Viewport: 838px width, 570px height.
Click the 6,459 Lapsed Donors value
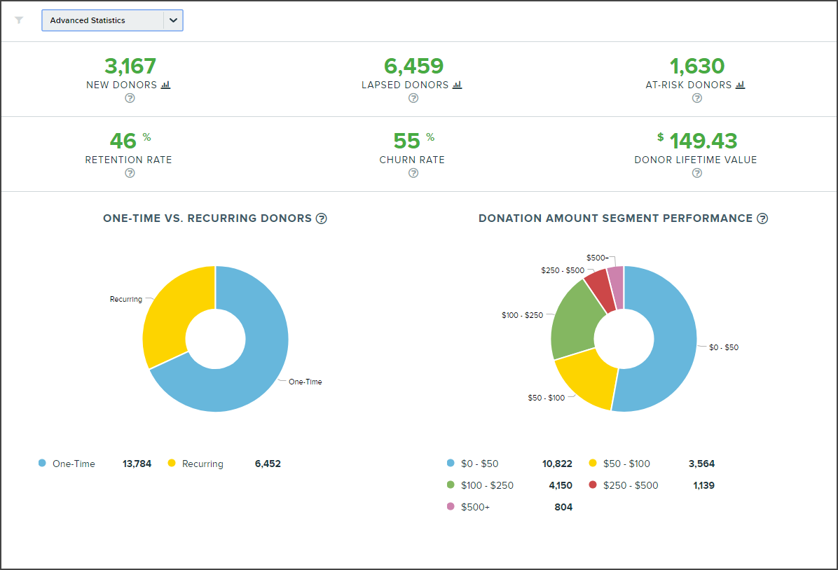click(413, 66)
